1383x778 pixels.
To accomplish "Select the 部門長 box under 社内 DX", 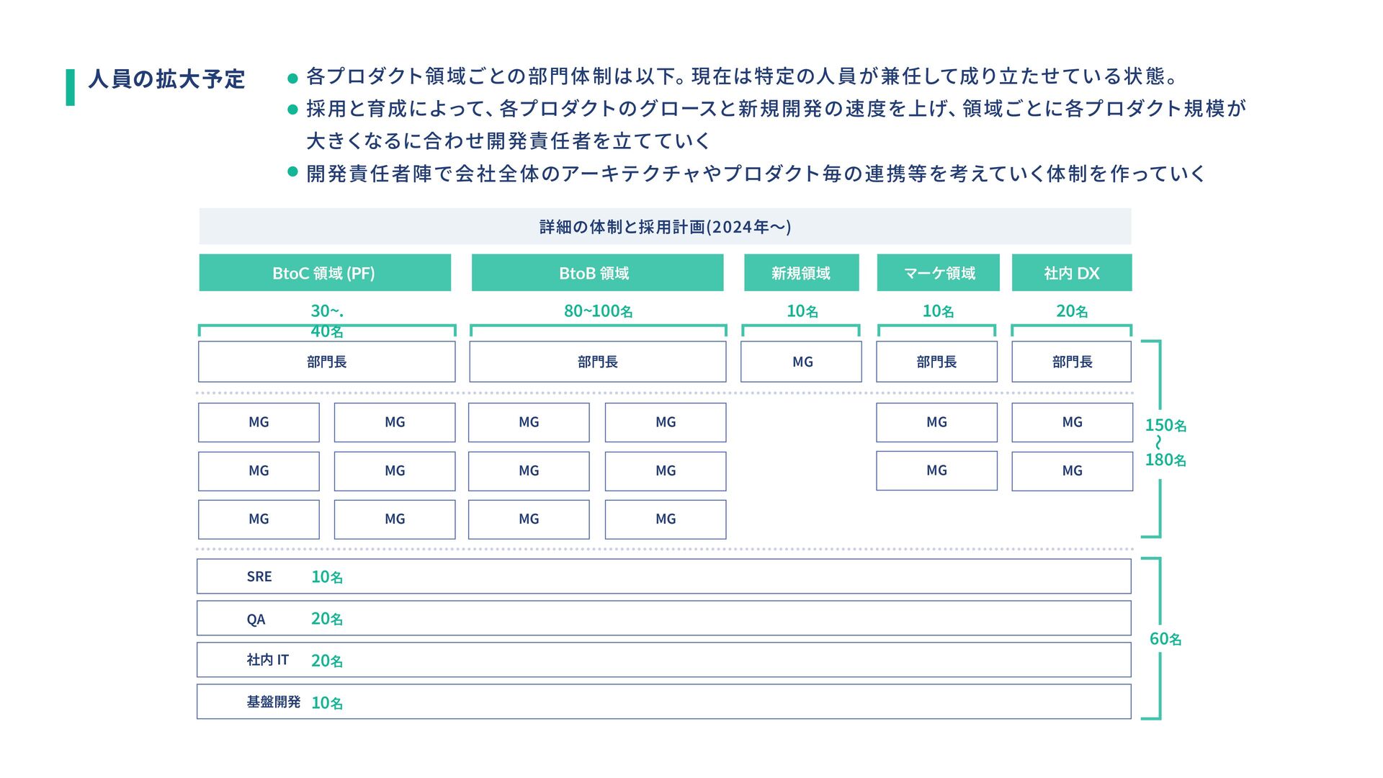I will (x=1072, y=362).
